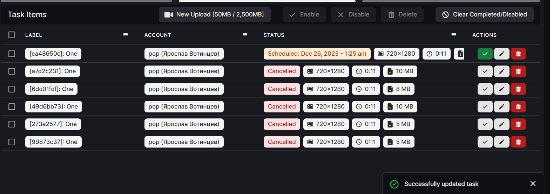This screenshot has width=553, height=194.
Task: Edit the a7d2c231 task with pencil icon
Action: click(502, 71)
